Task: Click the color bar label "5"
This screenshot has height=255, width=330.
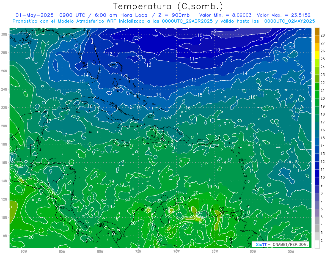Action: pos(322,217)
